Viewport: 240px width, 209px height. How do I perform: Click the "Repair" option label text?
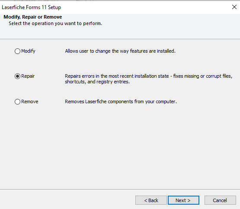28,76
